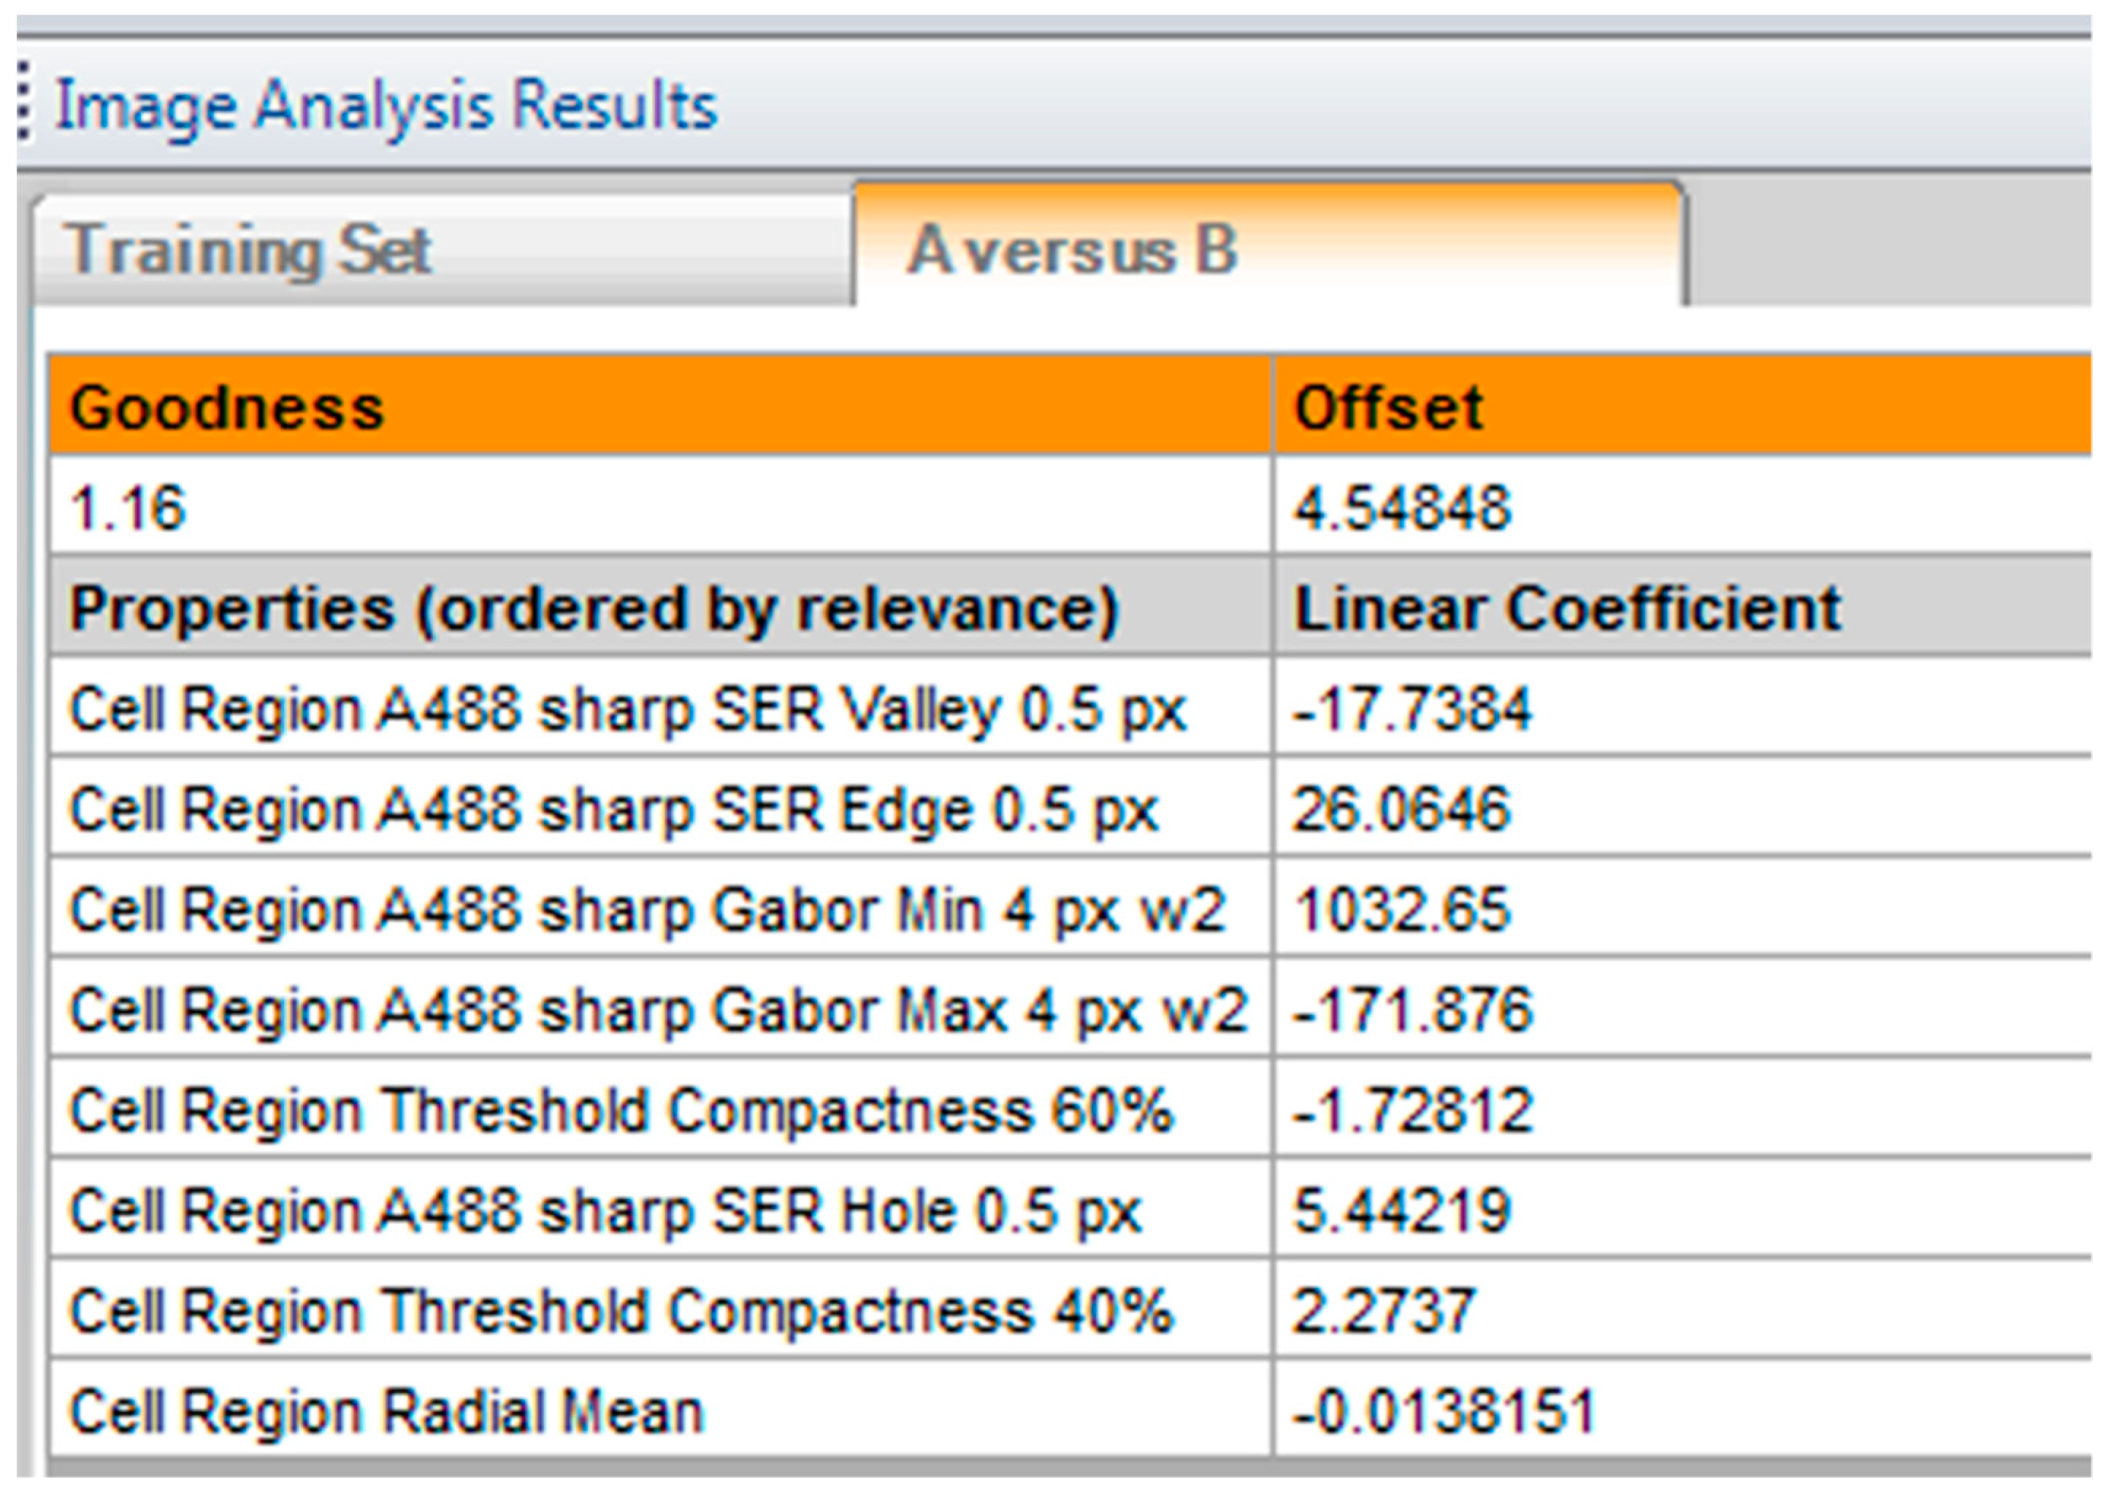This screenshot has height=1496, width=2111.
Task: Click Properties (ordered by relevance) header
Action: pos(594,609)
